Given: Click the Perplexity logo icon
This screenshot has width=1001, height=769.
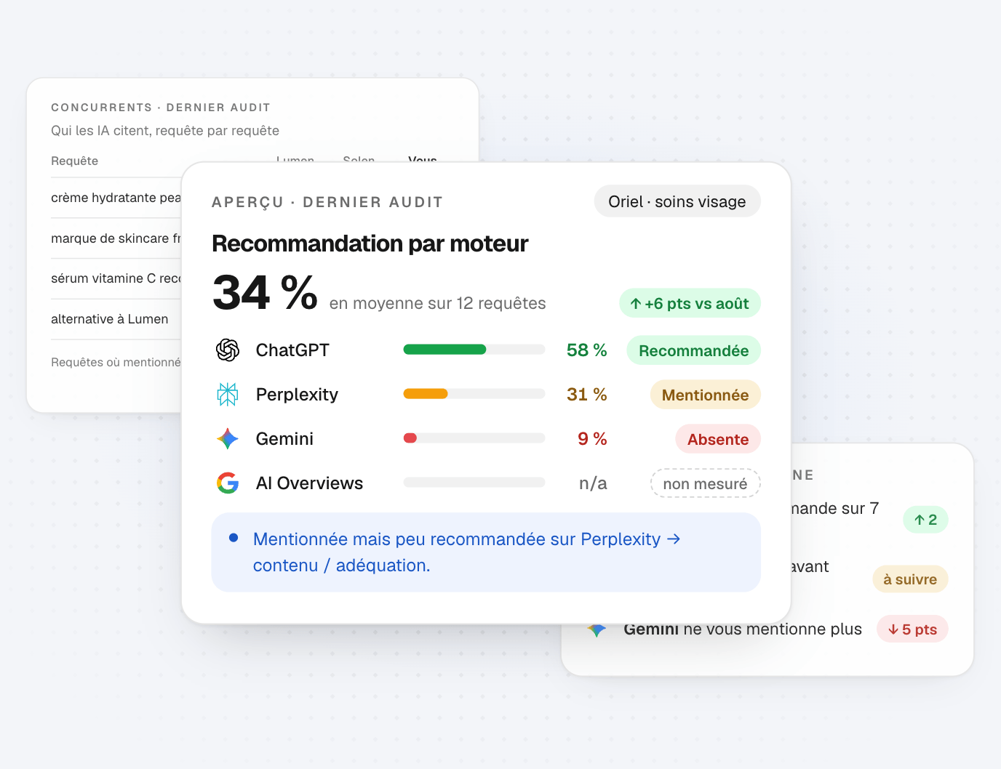Looking at the screenshot, I should pyautogui.click(x=228, y=395).
